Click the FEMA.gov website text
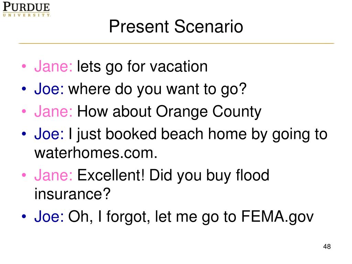 (x=277, y=217)
